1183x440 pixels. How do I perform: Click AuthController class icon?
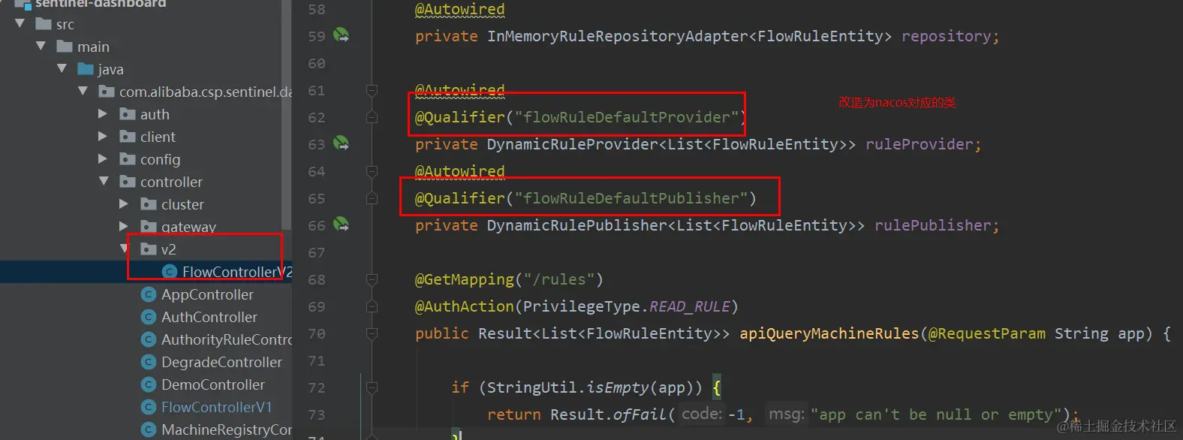coord(149,317)
